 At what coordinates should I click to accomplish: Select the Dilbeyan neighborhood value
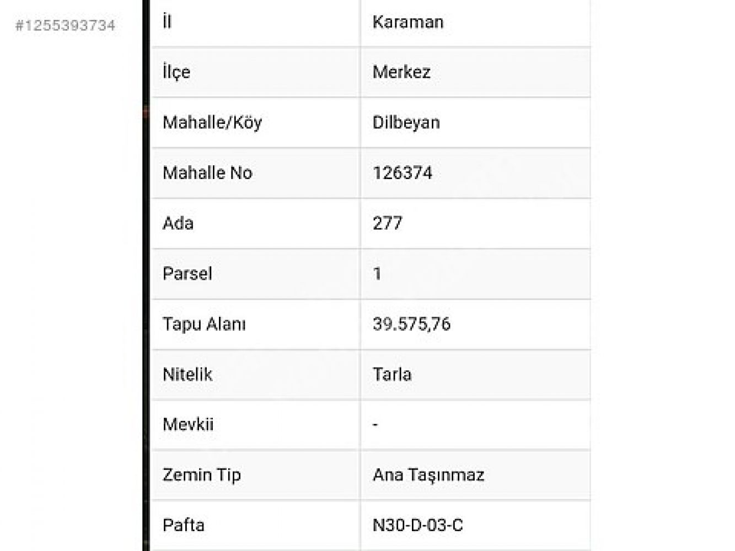(406, 122)
